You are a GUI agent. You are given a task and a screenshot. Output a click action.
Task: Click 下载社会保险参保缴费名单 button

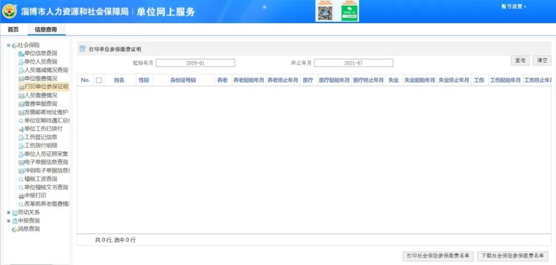[513, 256]
